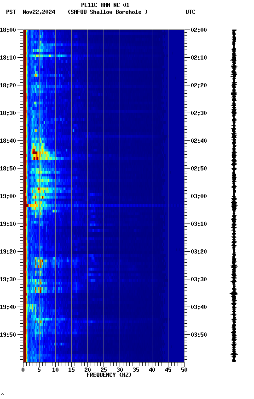The image size is (254, 399).
Task: Click the SAFOD Shallow Borehole label
Action: tap(108, 12)
